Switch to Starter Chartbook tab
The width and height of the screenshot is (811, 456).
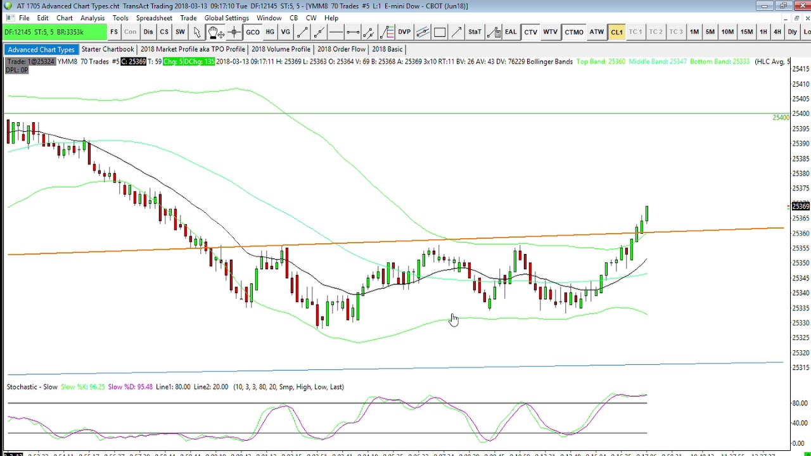tap(108, 49)
